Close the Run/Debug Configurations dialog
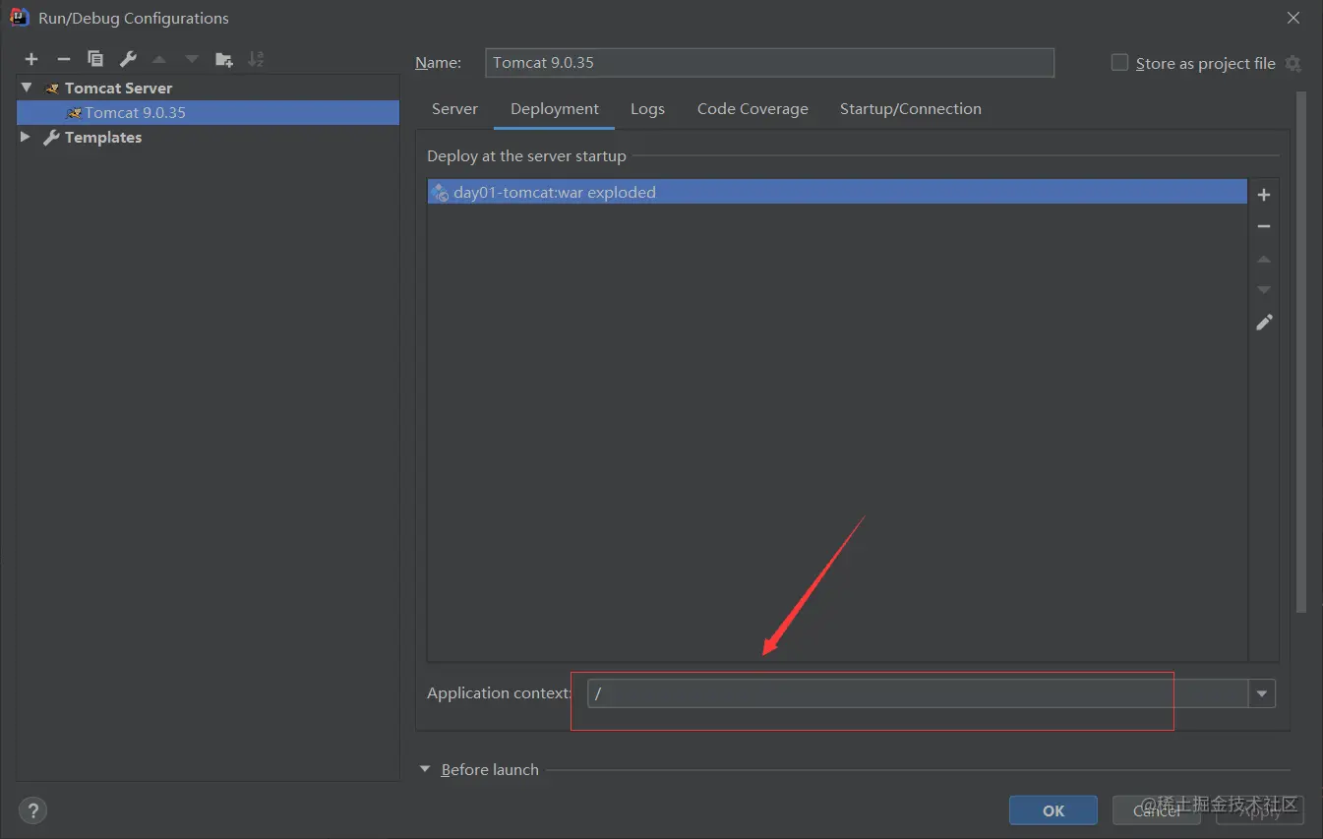The image size is (1323, 839). (1293, 18)
